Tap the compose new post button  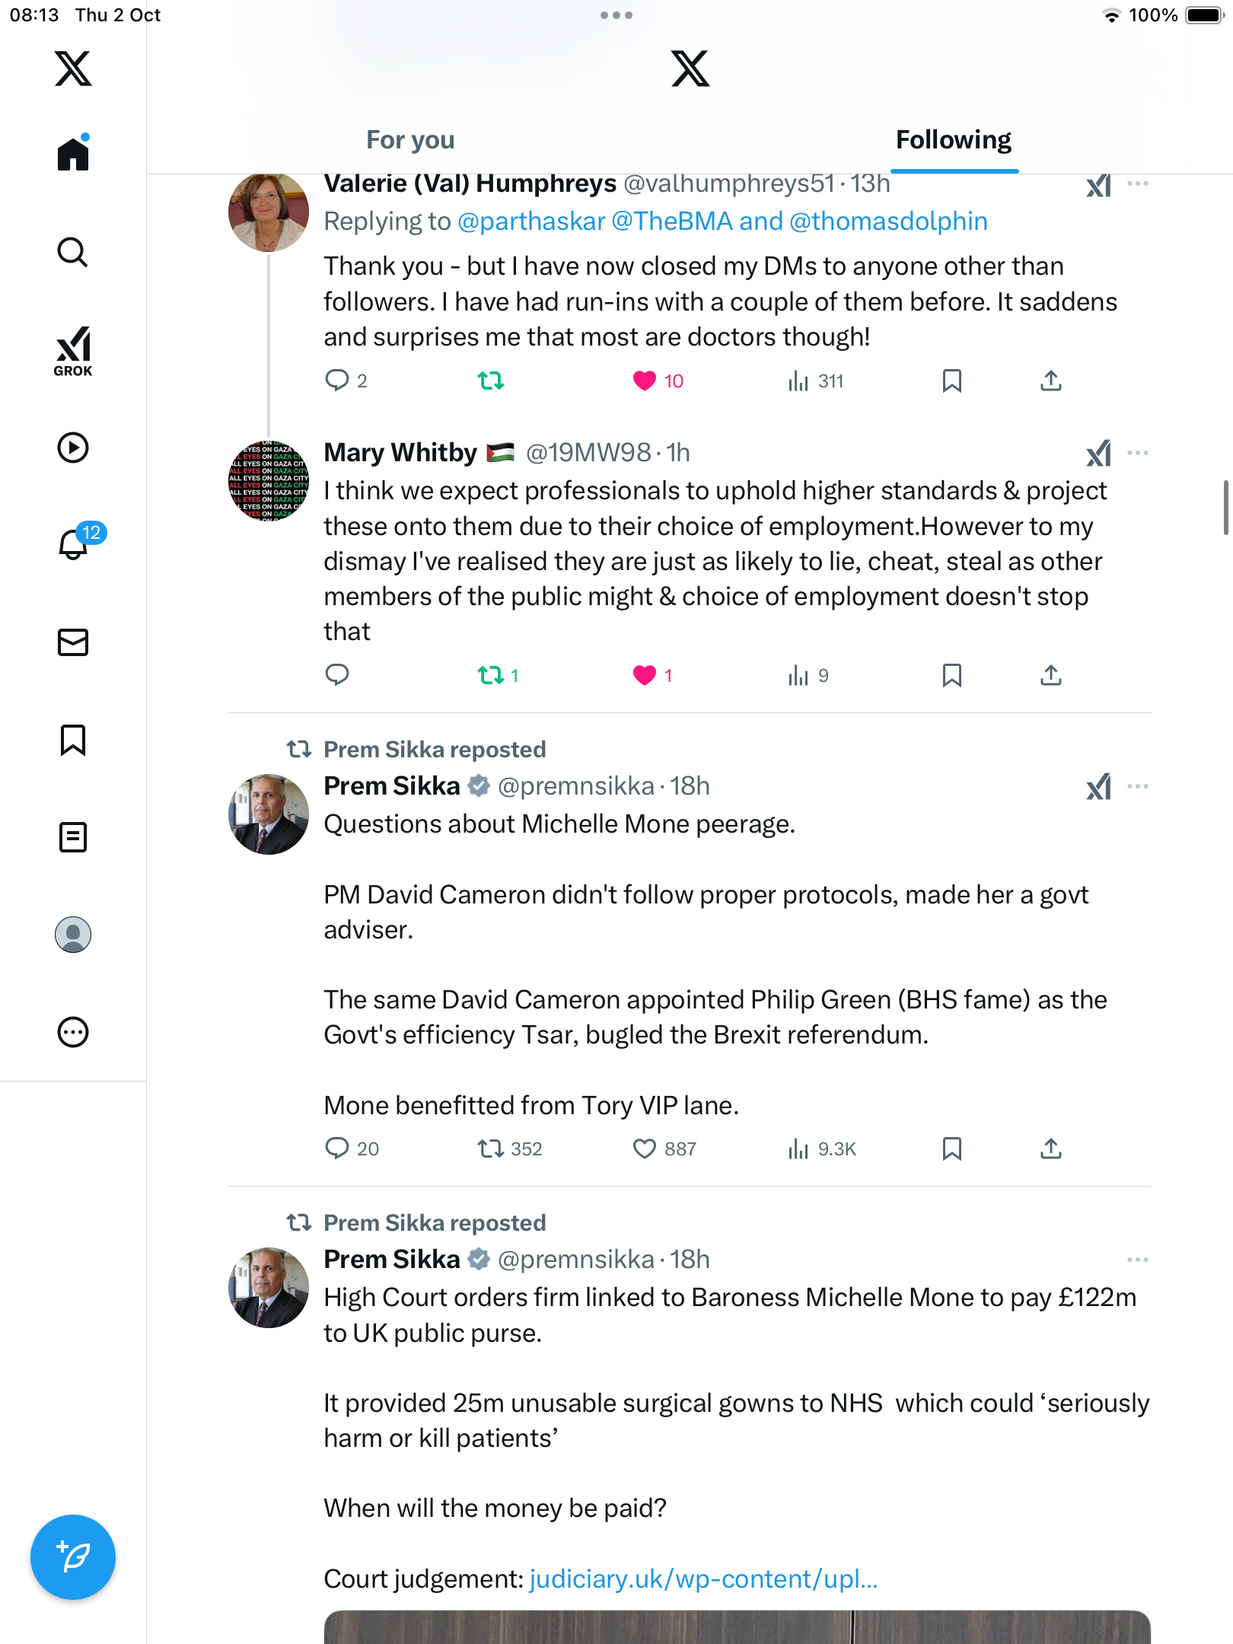click(x=73, y=1557)
